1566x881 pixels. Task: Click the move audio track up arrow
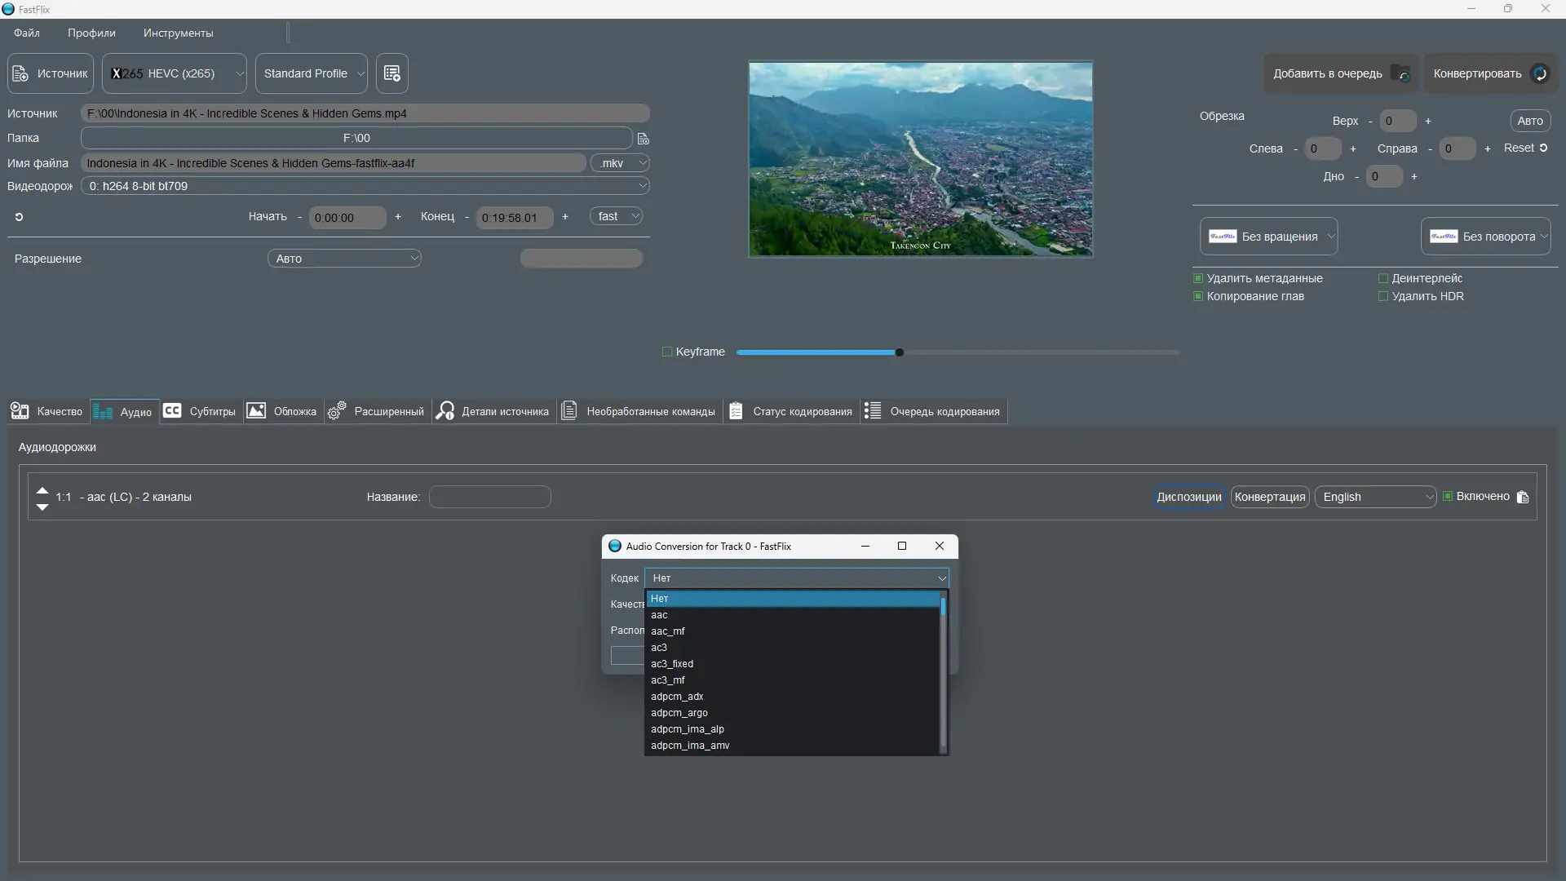pos(42,490)
